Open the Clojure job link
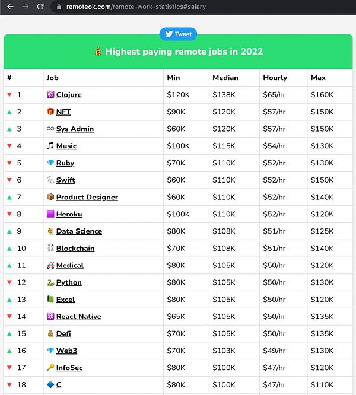 point(69,95)
